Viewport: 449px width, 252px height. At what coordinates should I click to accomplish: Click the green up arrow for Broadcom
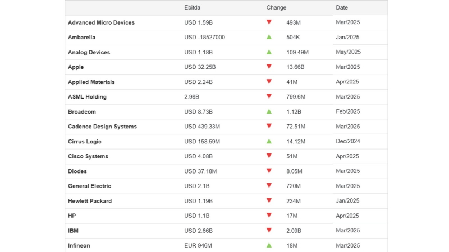pyautogui.click(x=269, y=111)
